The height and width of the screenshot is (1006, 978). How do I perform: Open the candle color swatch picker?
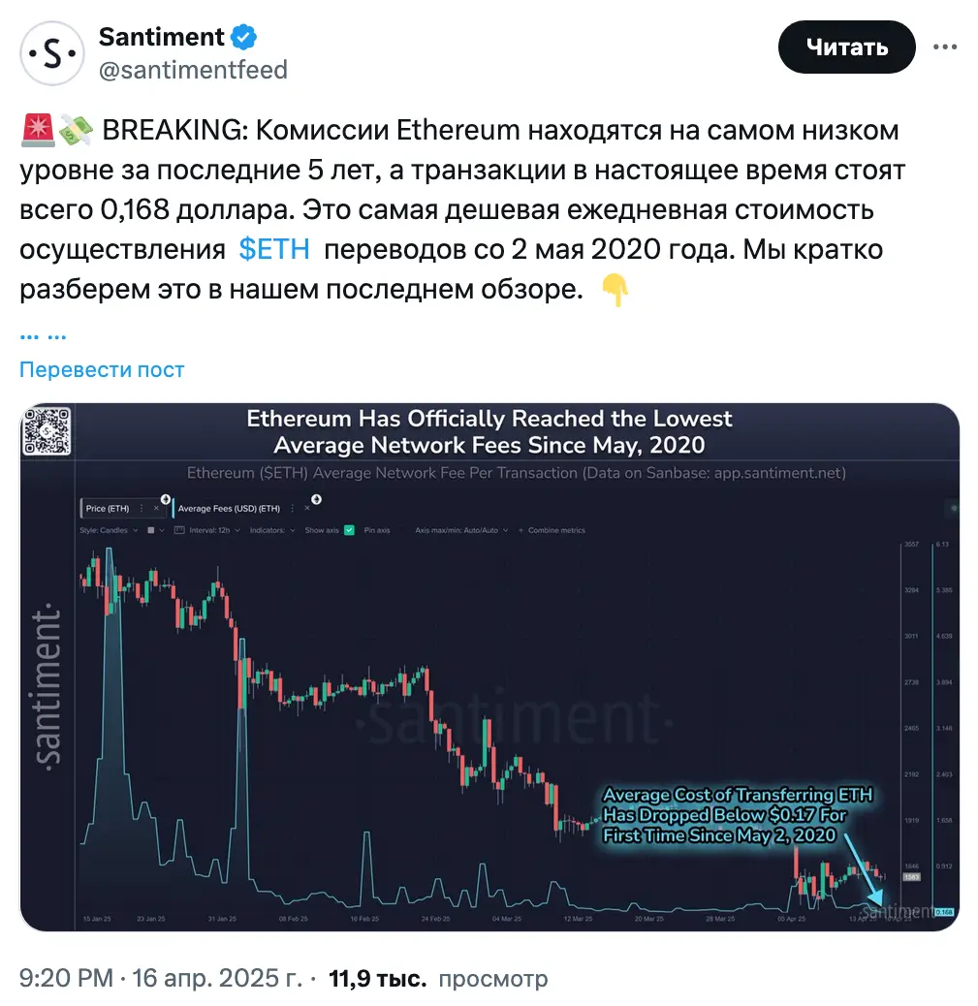[150, 530]
